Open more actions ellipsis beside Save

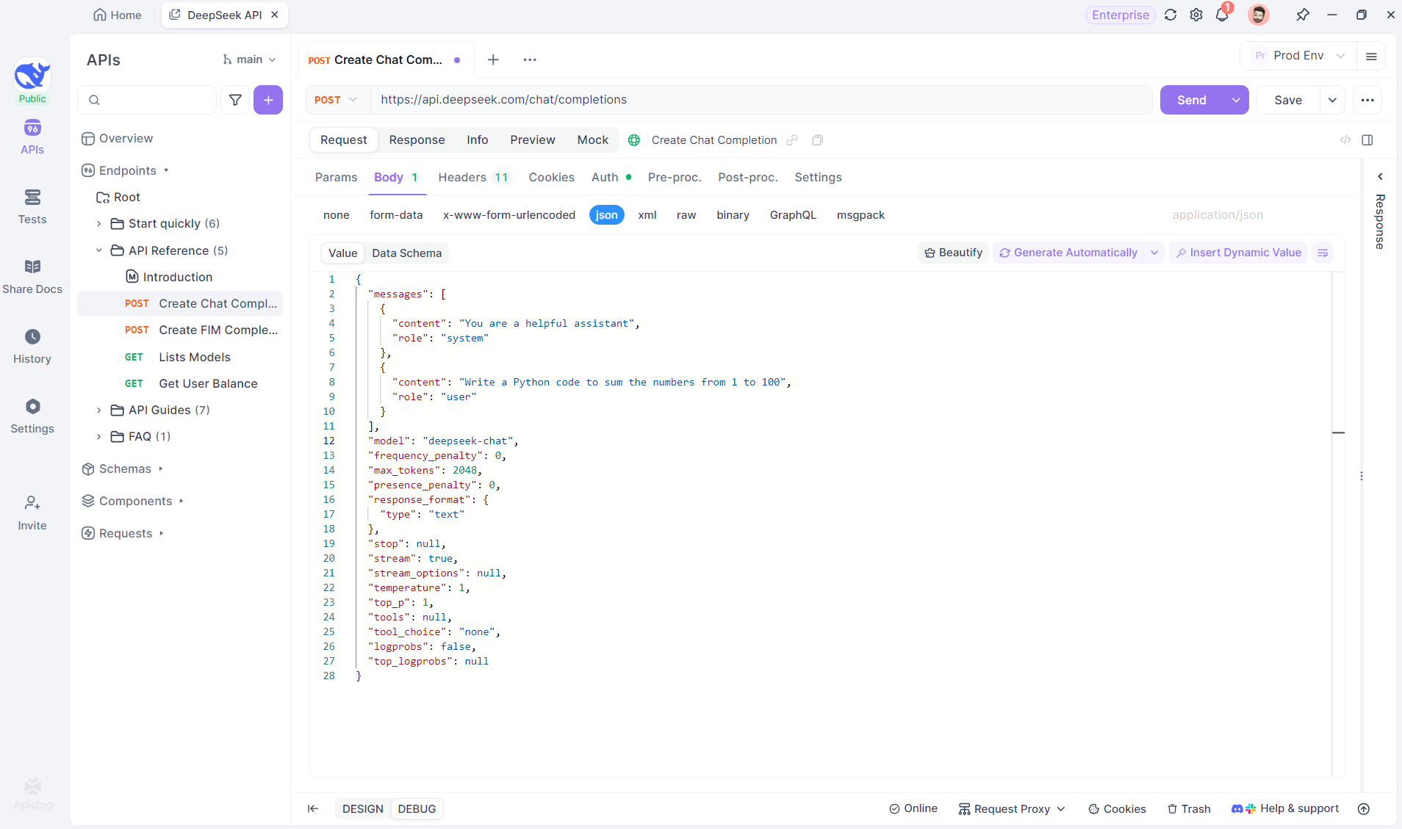pos(1367,100)
